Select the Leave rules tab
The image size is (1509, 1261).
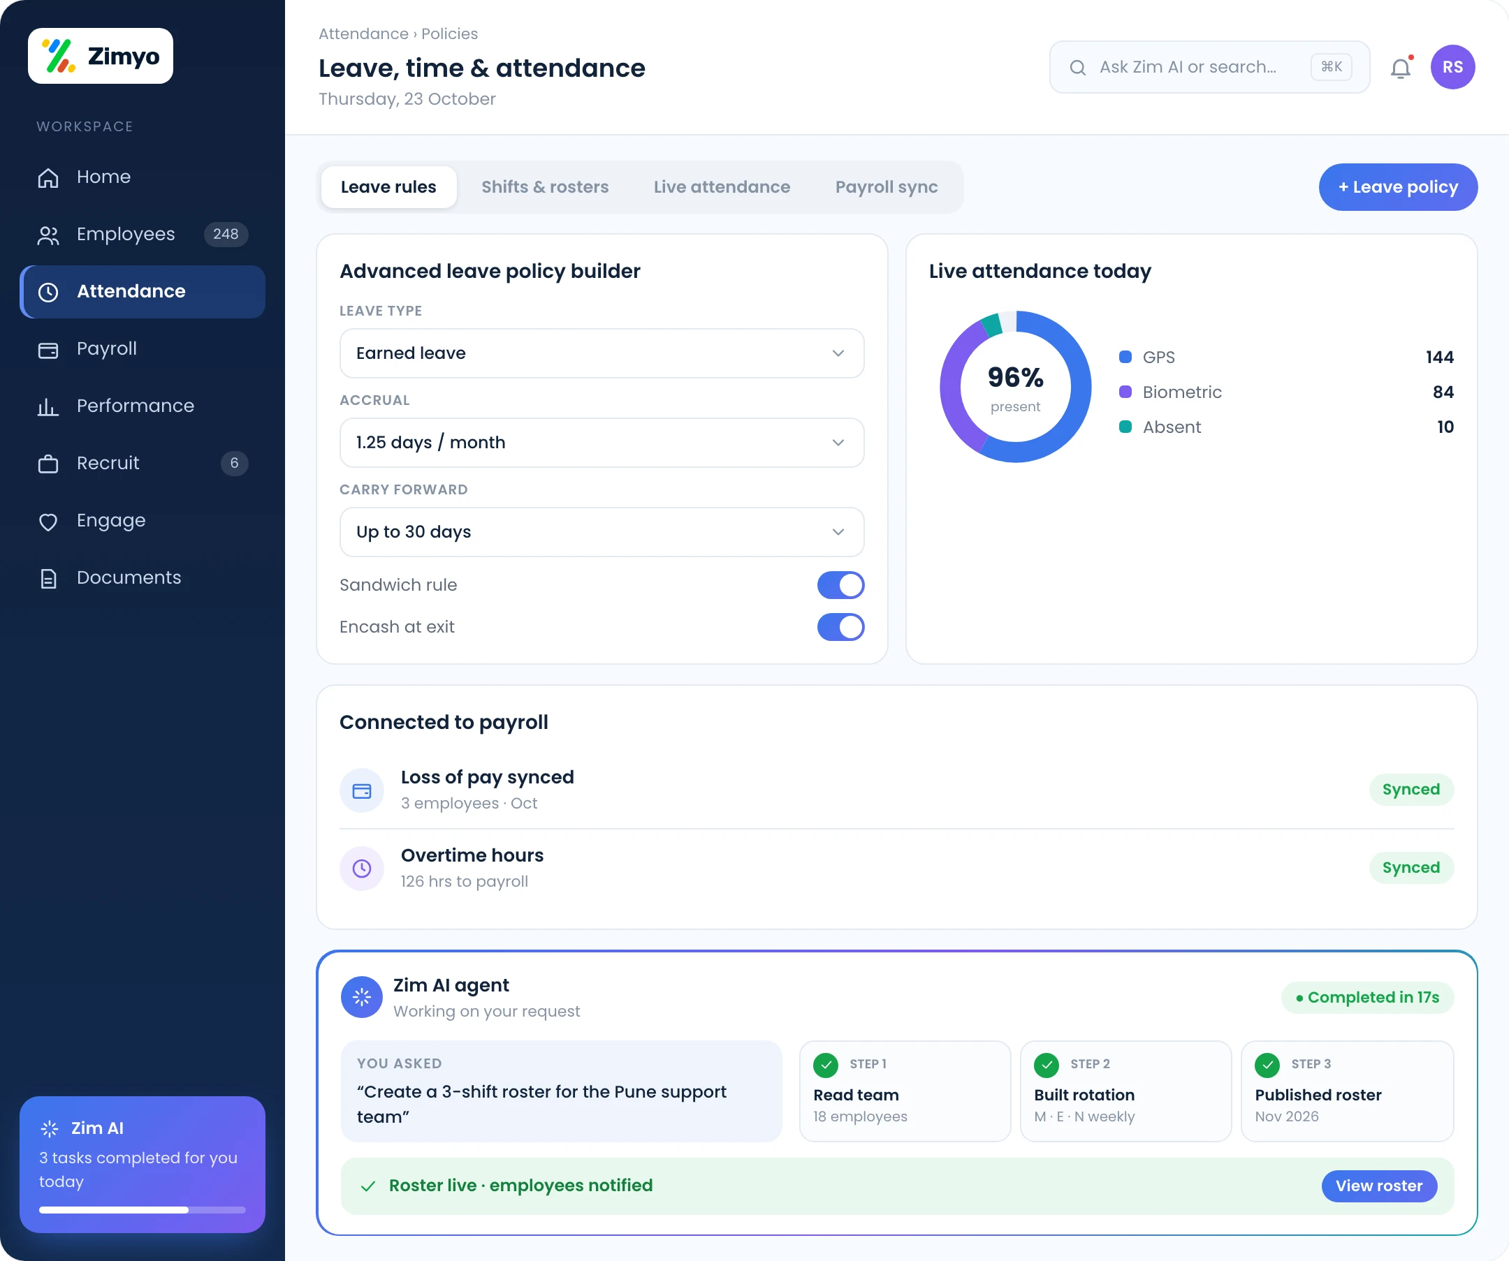pos(388,187)
